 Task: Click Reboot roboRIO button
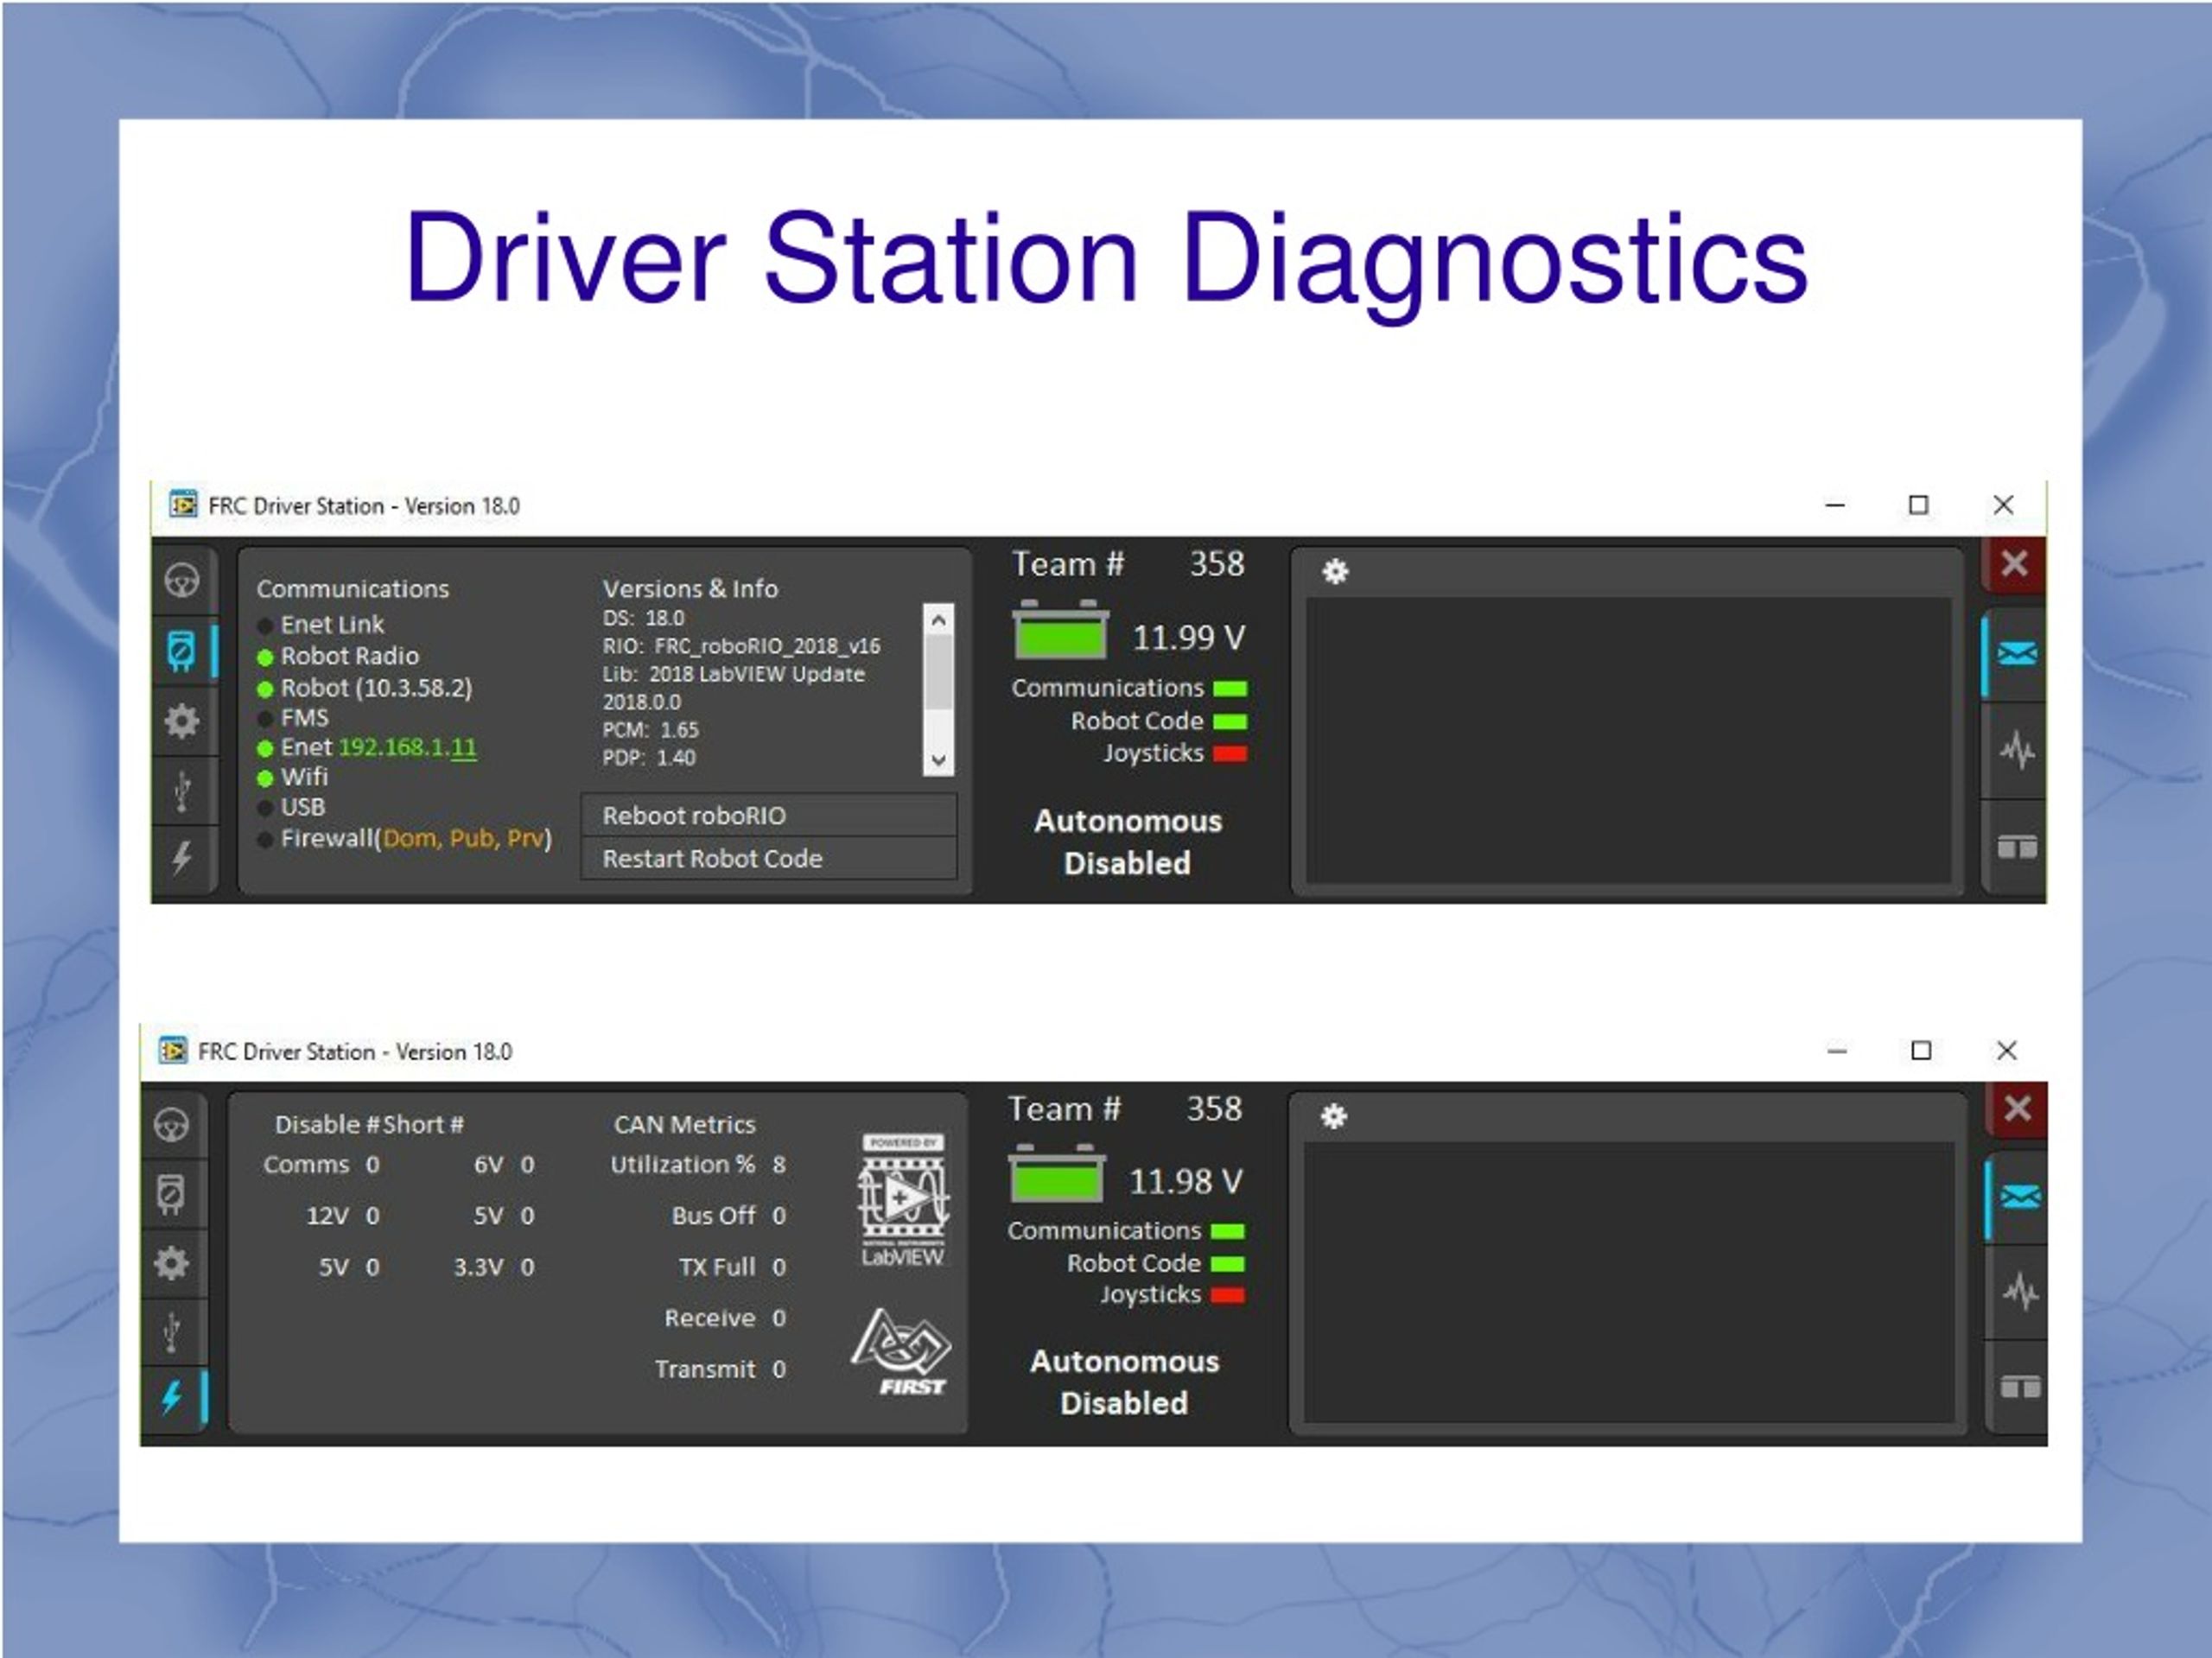[x=768, y=815]
